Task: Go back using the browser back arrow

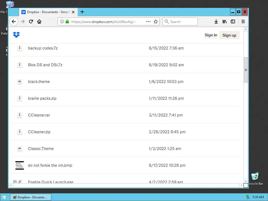Action: (14, 21)
